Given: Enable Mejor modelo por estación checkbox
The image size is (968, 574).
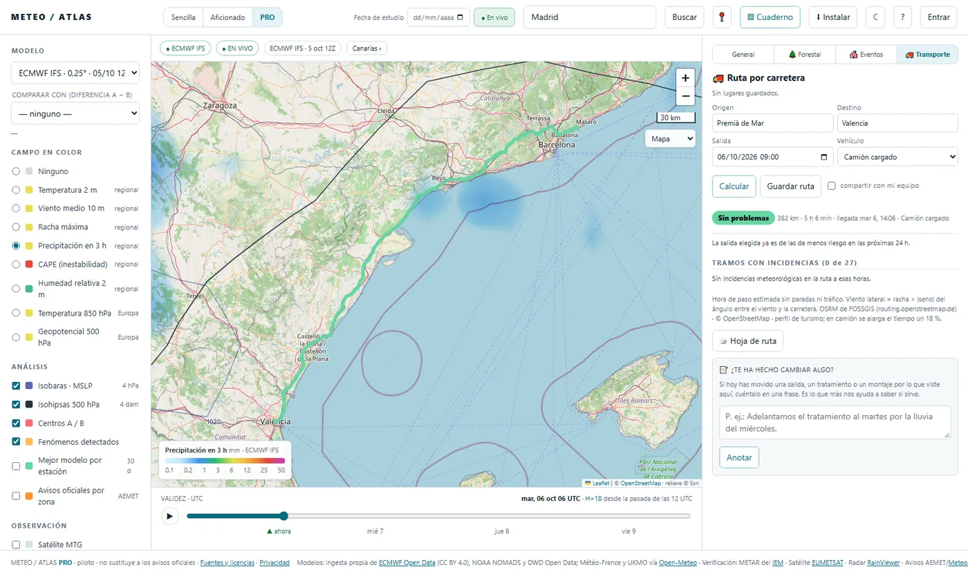Looking at the screenshot, I should [x=16, y=466].
